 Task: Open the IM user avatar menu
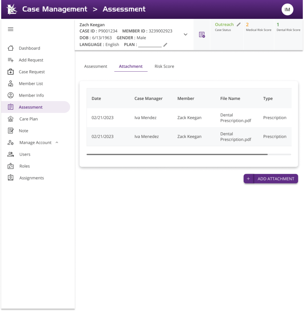pos(287,9)
